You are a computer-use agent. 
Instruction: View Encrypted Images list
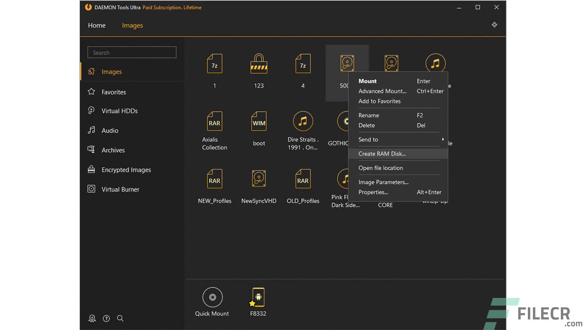click(126, 170)
